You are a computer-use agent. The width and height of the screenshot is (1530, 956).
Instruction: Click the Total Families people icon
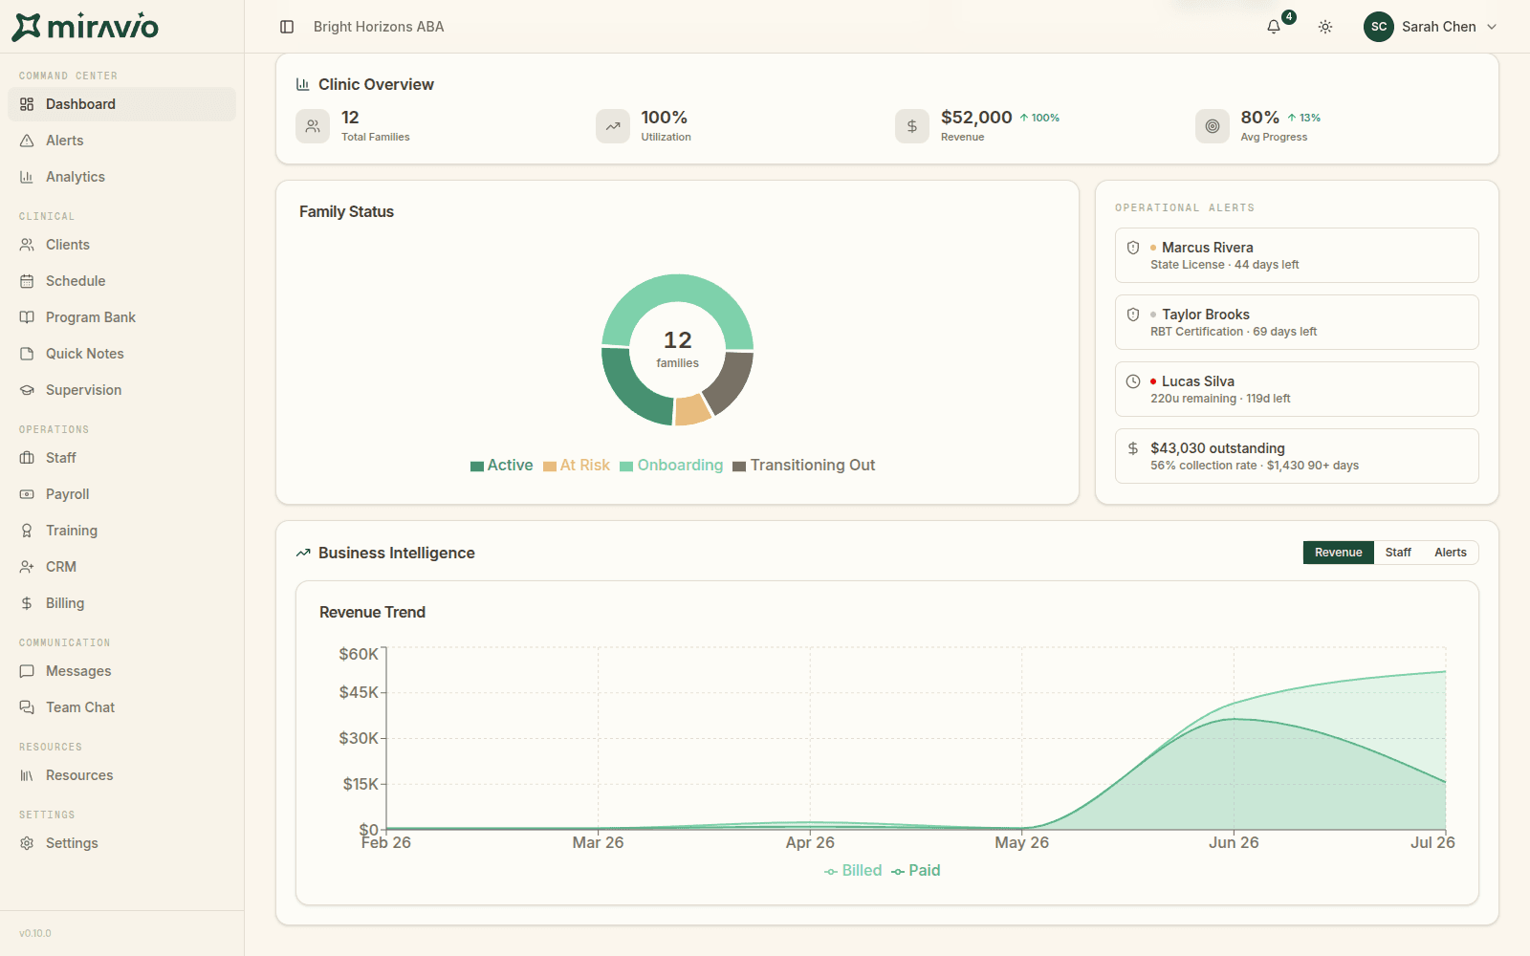[313, 126]
